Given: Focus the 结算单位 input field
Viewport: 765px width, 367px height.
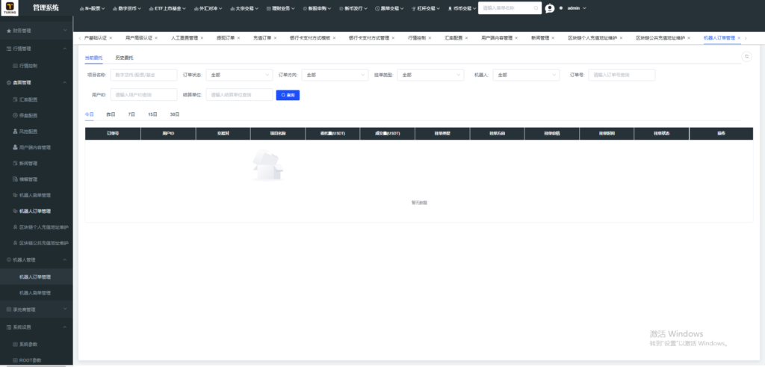Looking at the screenshot, I should click(x=239, y=95).
